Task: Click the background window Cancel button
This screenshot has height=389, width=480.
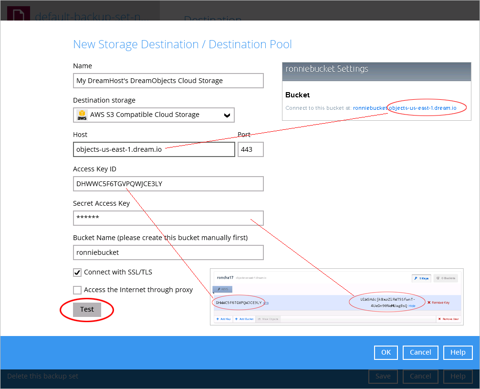Action: tap(420, 376)
